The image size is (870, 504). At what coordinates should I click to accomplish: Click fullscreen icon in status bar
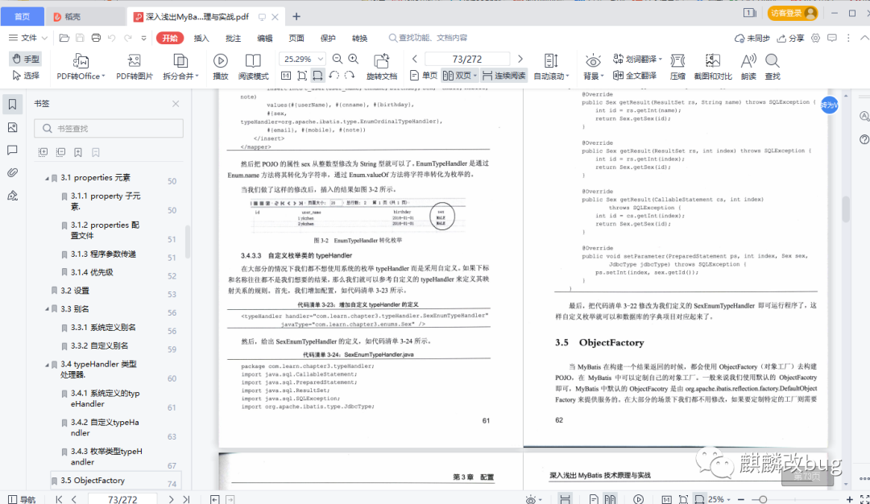point(864,499)
